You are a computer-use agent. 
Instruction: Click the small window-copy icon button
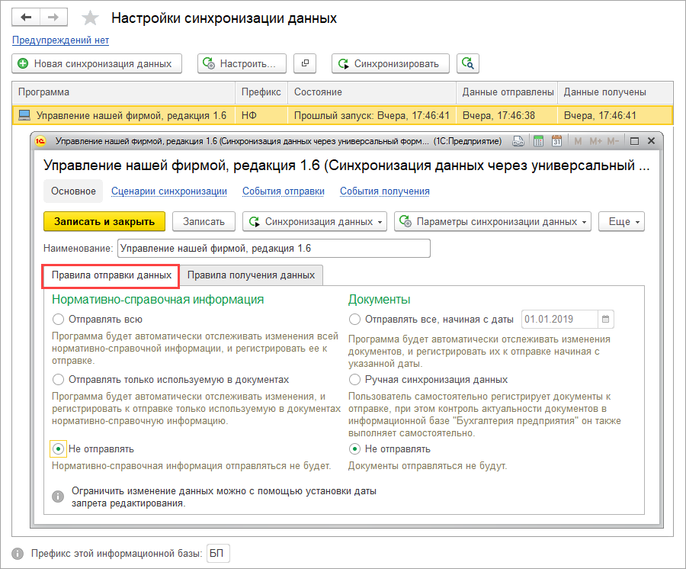(x=305, y=63)
